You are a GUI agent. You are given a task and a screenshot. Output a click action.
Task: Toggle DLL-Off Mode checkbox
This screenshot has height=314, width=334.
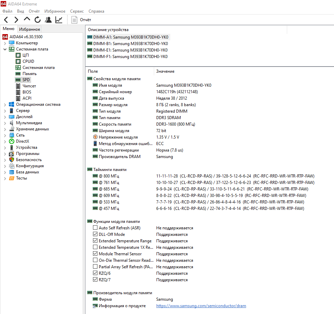coord(95,234)
